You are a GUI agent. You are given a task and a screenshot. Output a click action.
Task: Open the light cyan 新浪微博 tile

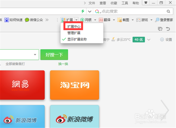click(75, 116)
